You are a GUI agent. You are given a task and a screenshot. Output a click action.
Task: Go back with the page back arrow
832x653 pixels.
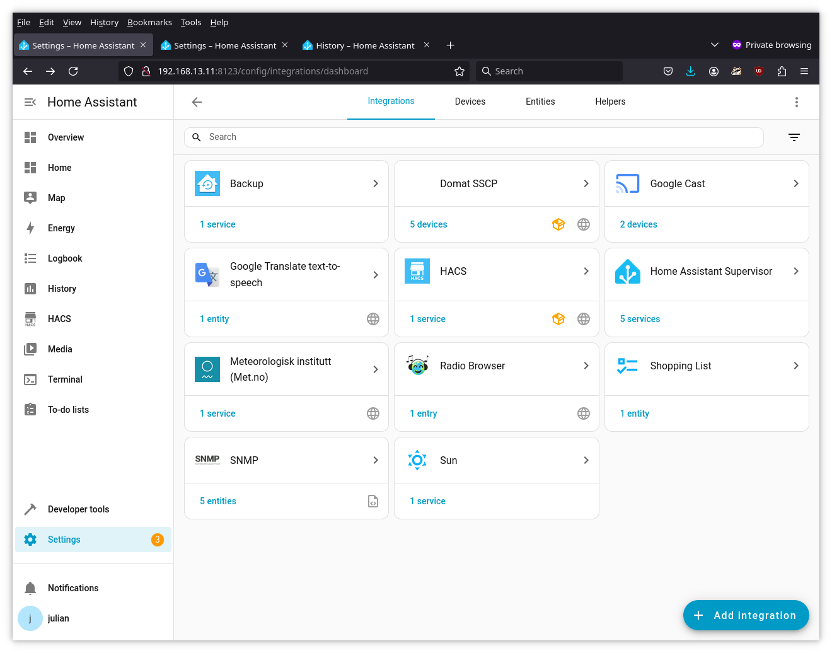pyautogui.click(x=197, y=102)
